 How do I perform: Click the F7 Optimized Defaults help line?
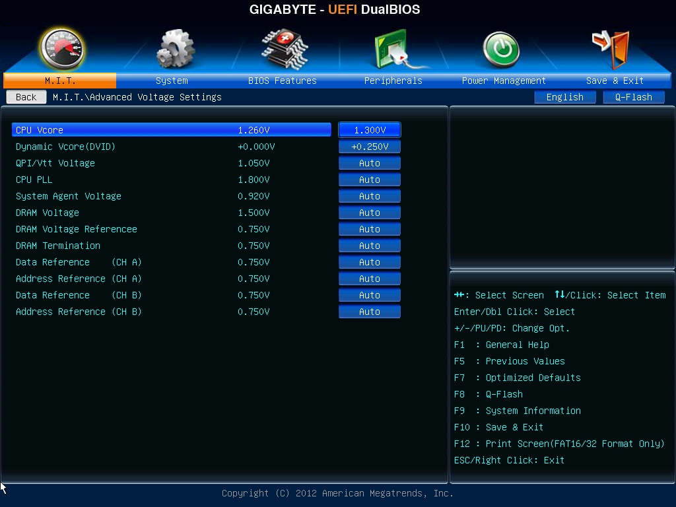point(518,378)
